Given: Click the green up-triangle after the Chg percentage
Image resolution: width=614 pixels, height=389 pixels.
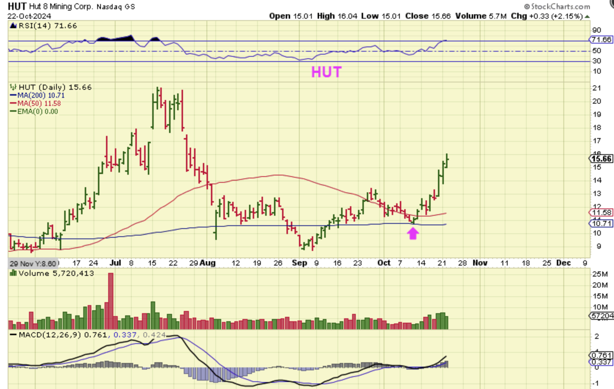Looking at the screenshot, I should coord(587,16).
